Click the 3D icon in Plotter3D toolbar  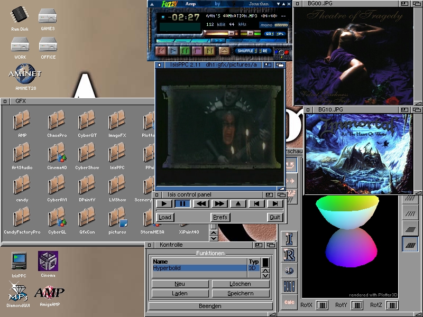289,271
